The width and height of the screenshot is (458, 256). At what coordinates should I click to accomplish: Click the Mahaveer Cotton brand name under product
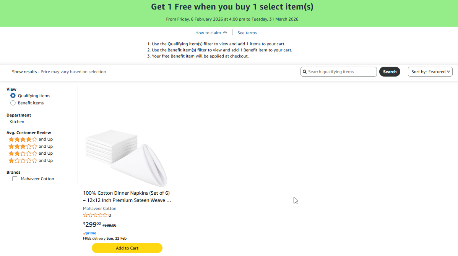(99, 208)
